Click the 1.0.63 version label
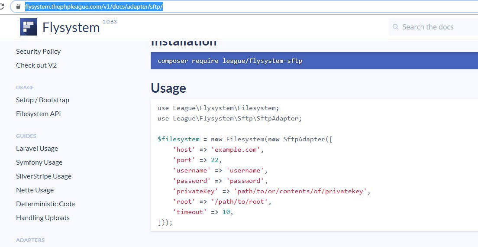478x247 pixels. pyautogui.click(x=110, y=22)
